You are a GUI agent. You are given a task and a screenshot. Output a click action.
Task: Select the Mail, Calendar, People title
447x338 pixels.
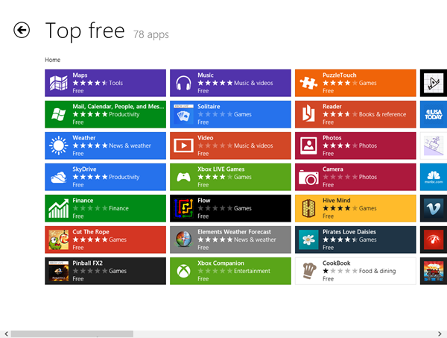point(118,107)
